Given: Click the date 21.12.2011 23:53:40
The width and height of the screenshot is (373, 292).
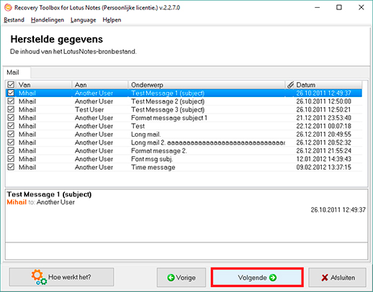Looking at the screenshot, I should [x=323, y=118].
